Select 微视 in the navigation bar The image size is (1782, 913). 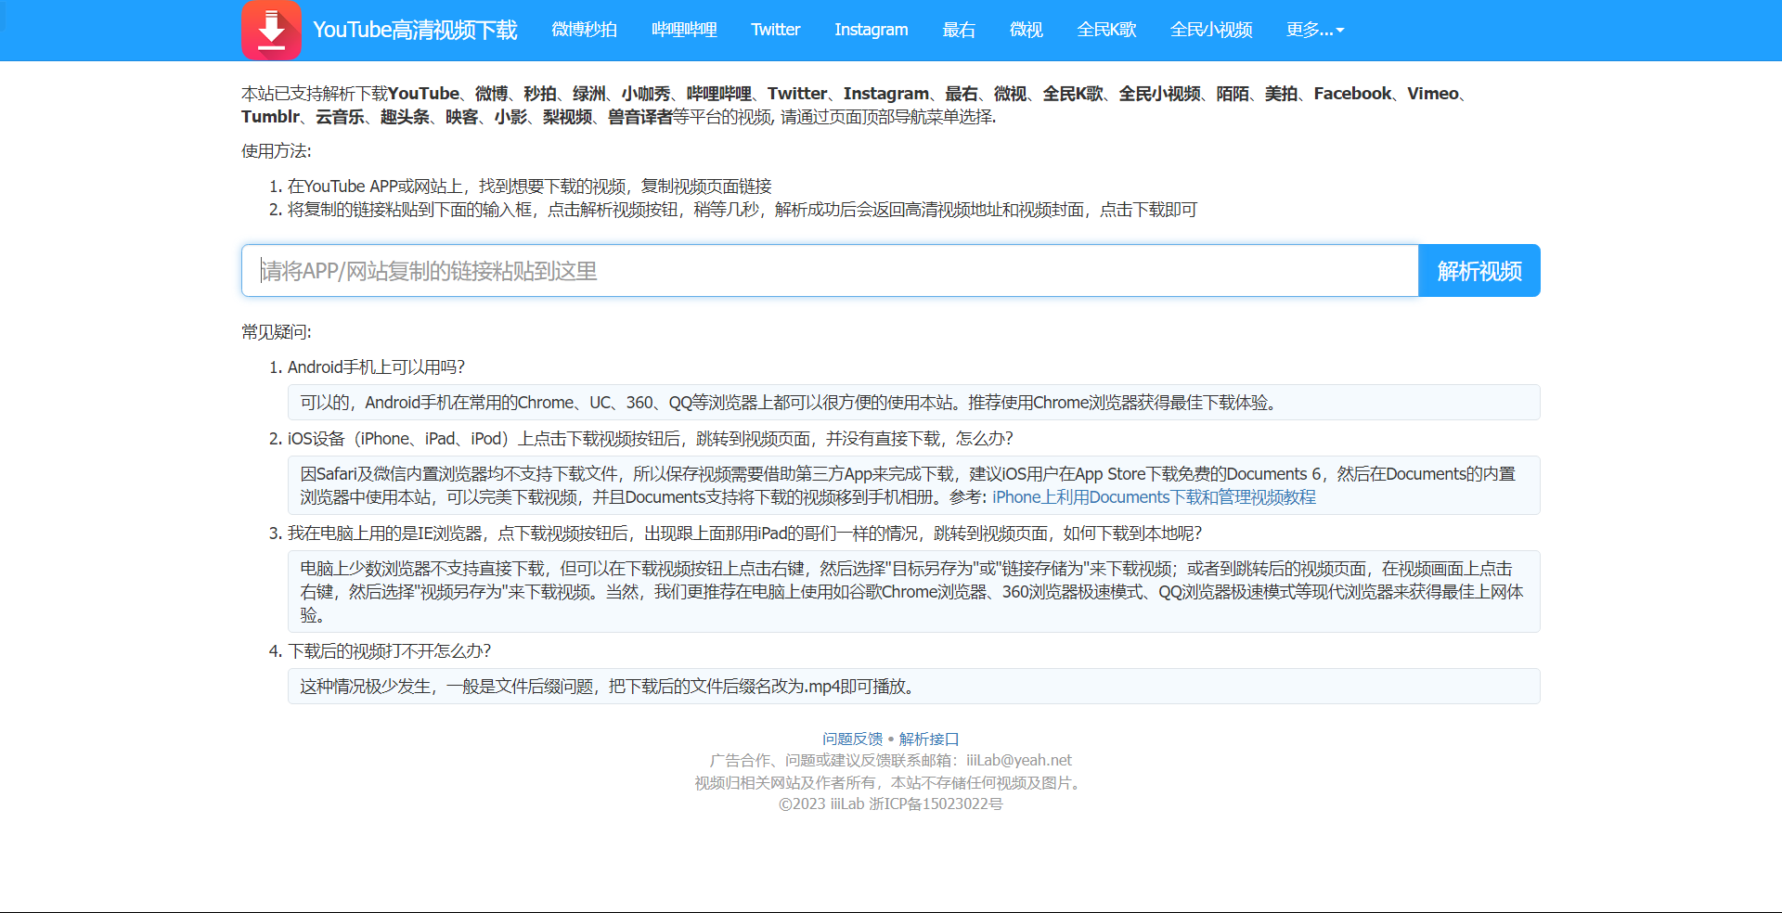pos(1026,30)
